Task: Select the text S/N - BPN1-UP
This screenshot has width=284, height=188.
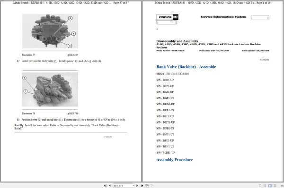Action: [165, 147]
